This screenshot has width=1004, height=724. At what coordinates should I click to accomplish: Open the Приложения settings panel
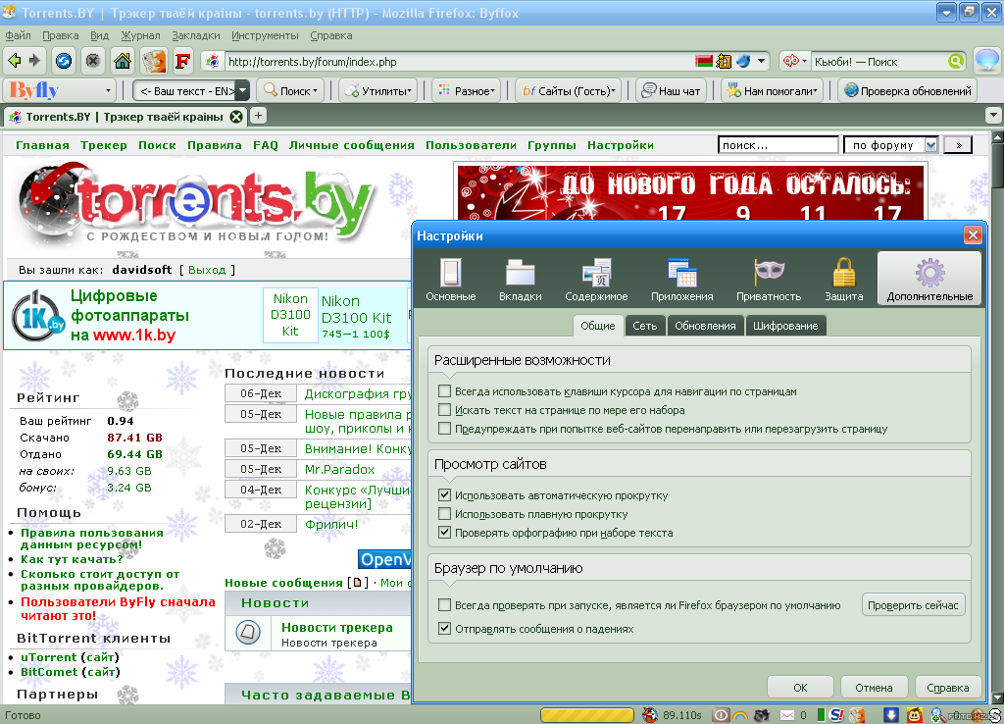(682, 280)
